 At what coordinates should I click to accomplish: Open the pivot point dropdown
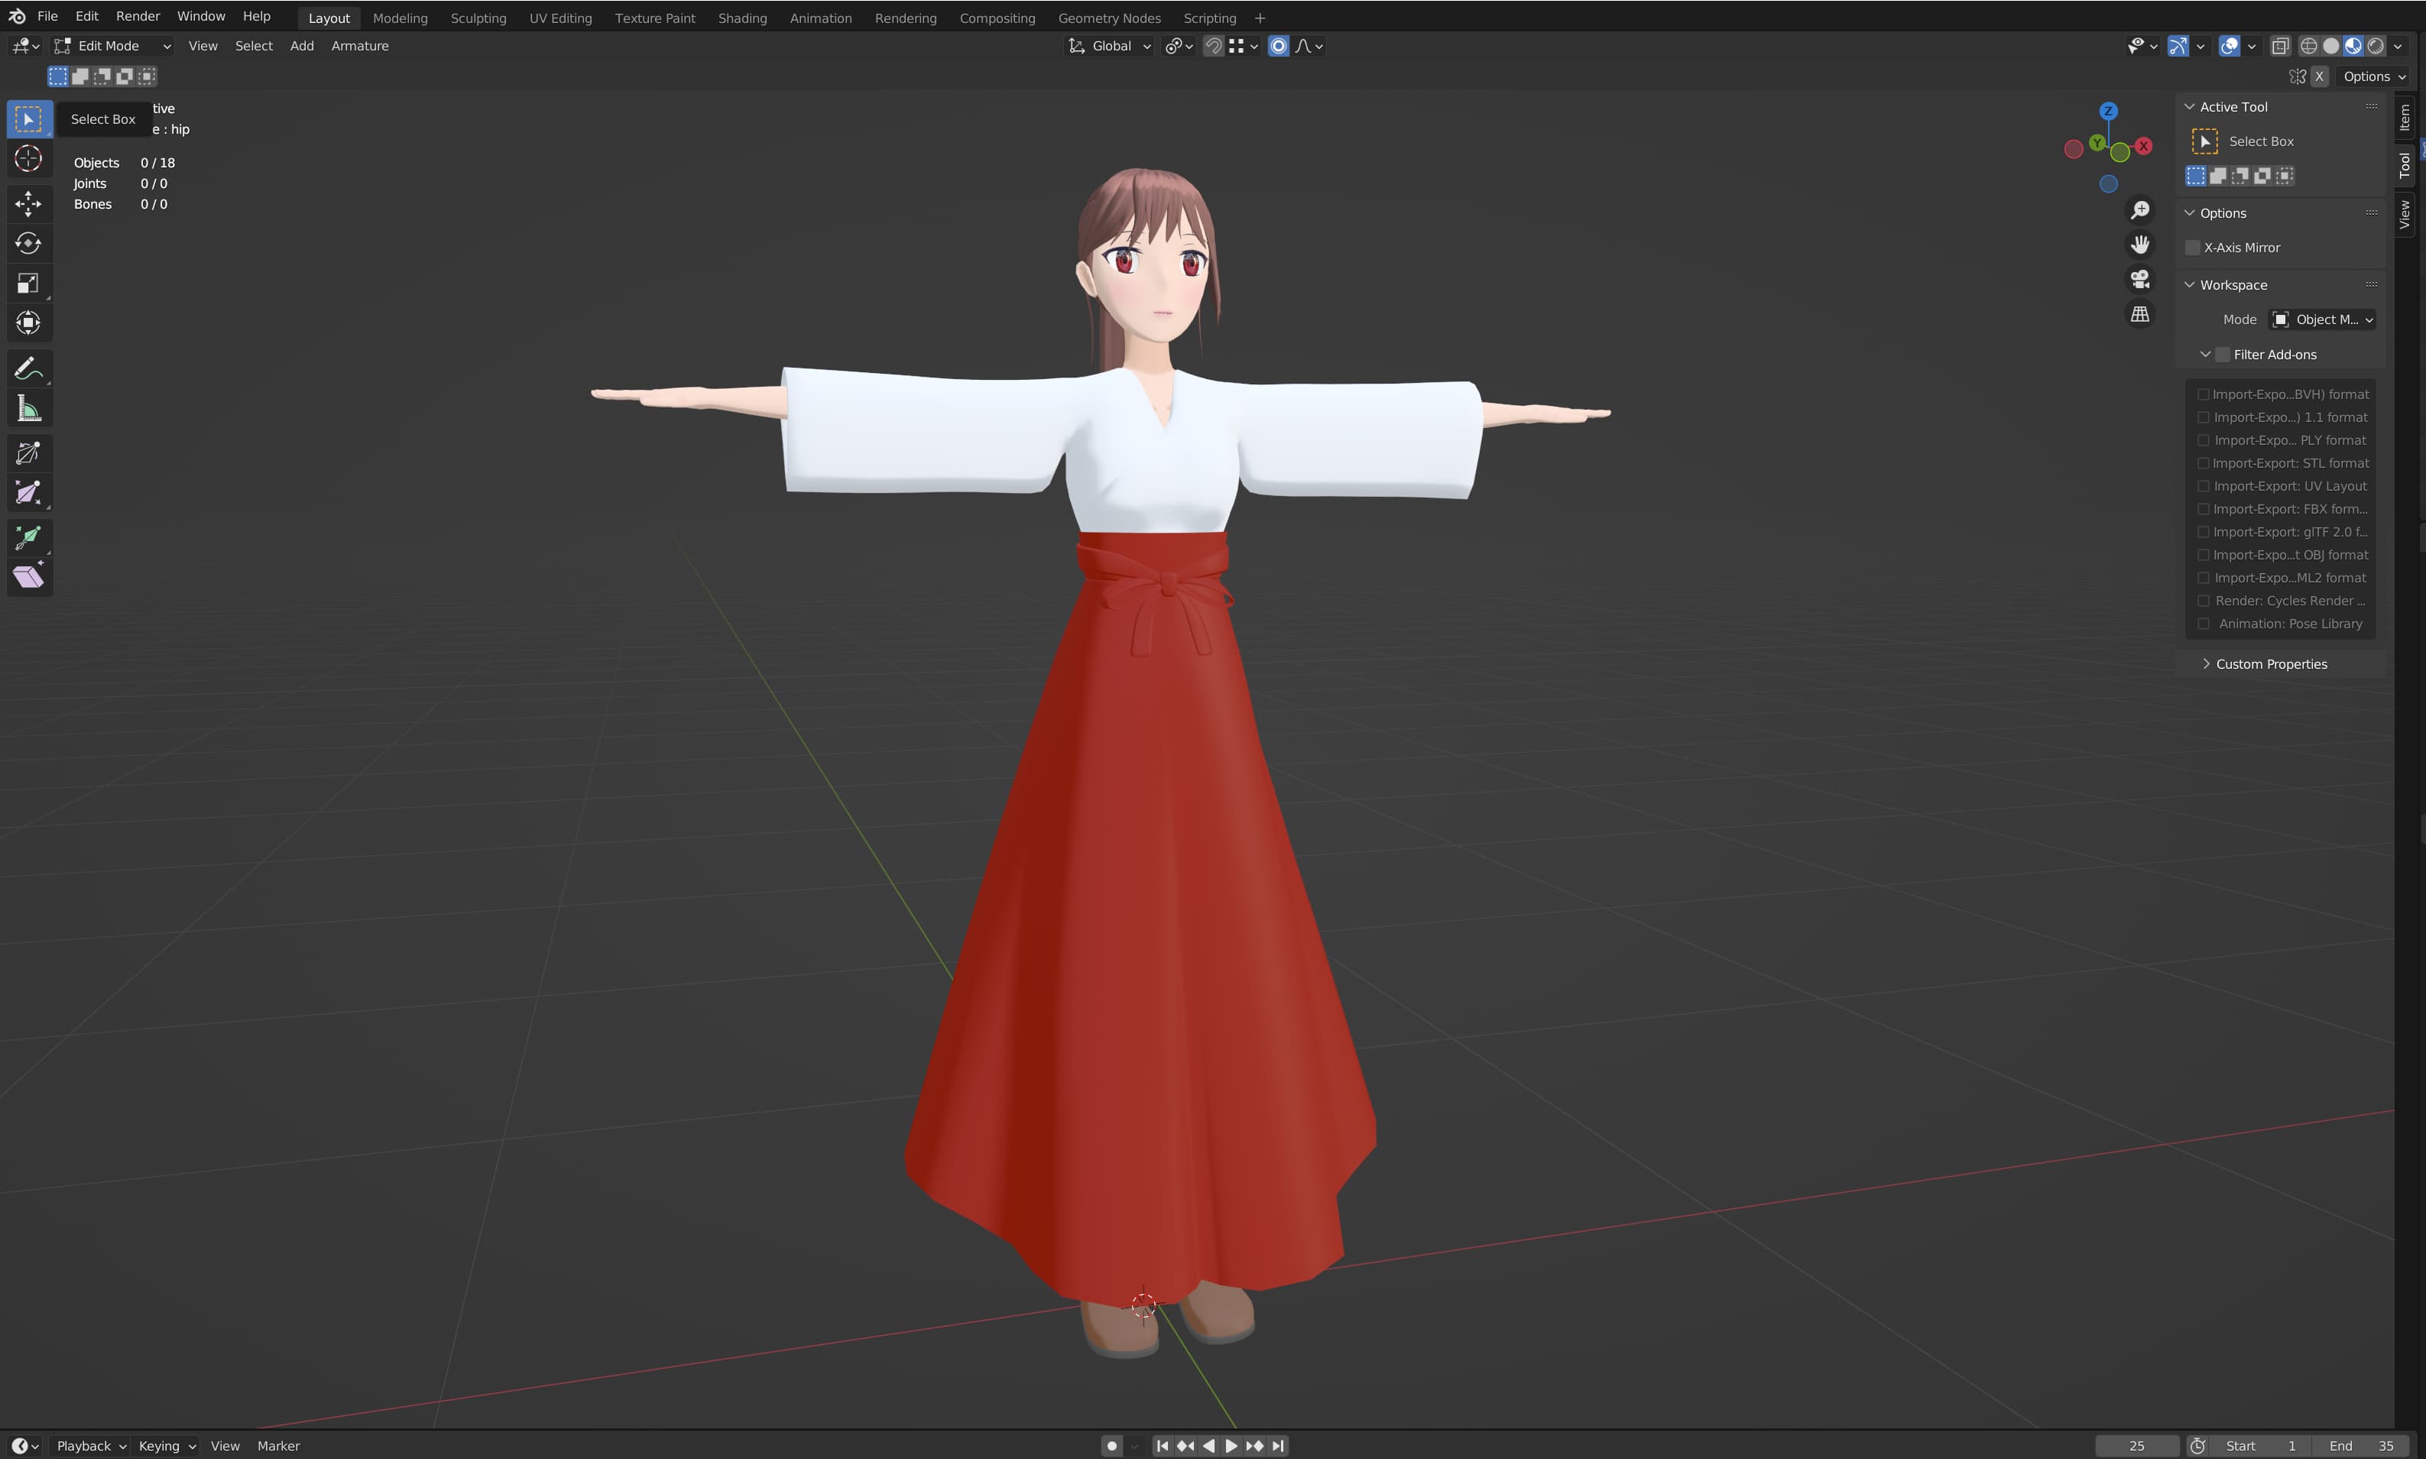click(1179, 46)
